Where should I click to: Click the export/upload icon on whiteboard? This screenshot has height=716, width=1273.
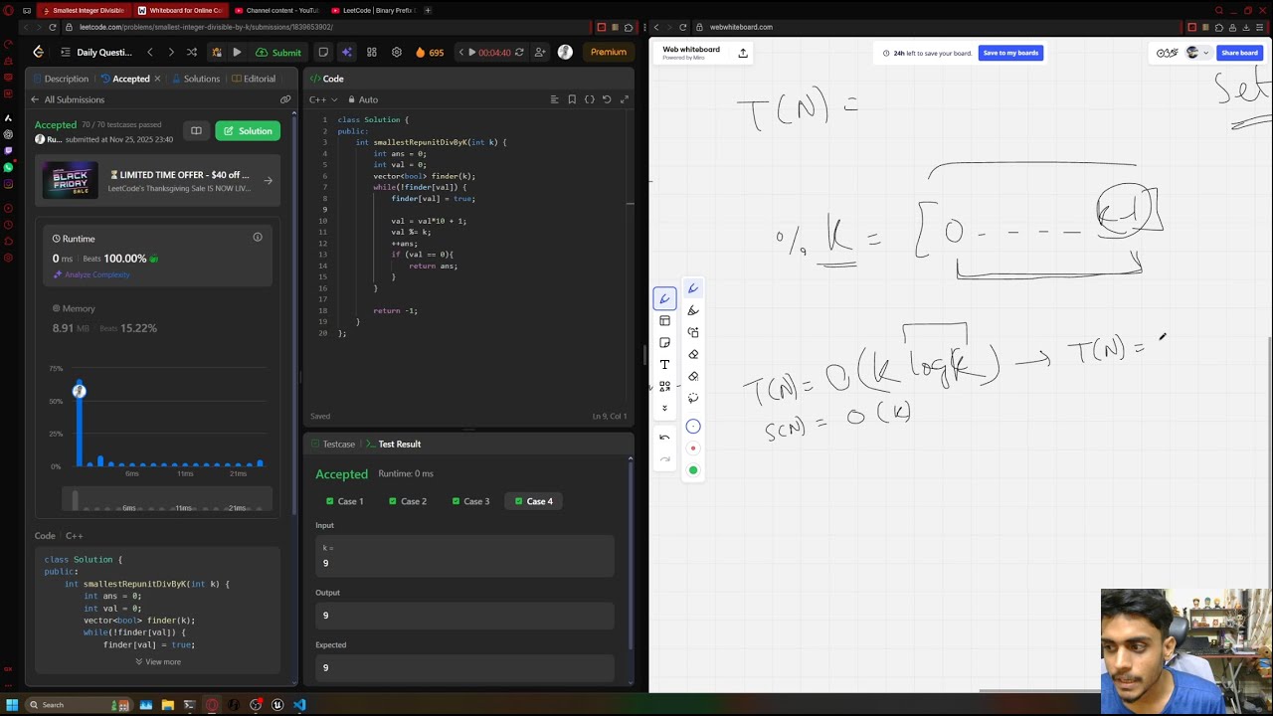743,53
